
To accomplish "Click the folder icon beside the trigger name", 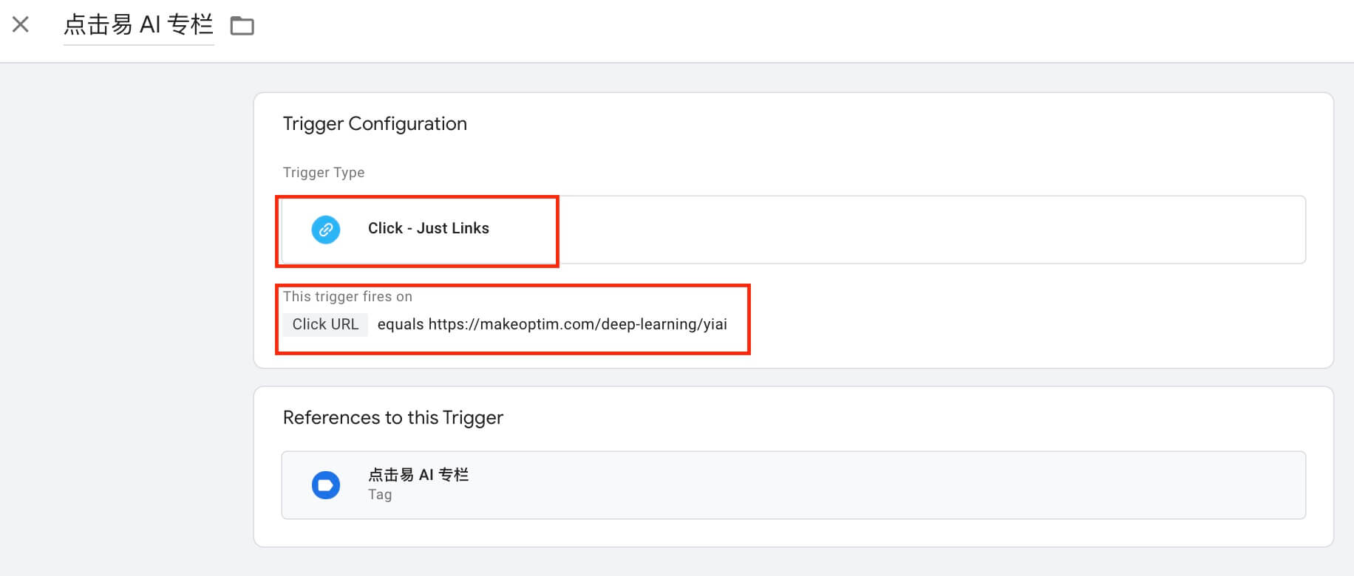I will tap(242, 26).
